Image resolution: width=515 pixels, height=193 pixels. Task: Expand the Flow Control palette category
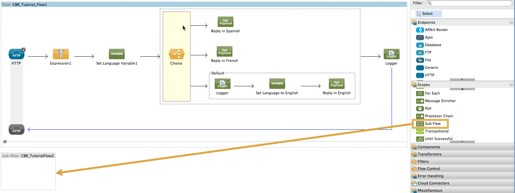(429, 169)
